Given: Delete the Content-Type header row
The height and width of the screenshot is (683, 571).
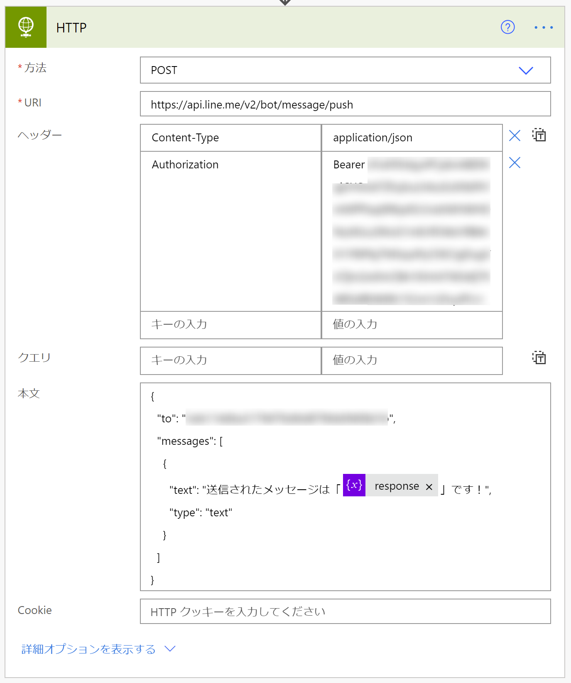Looking at the screenshot, I should point(515,136).
